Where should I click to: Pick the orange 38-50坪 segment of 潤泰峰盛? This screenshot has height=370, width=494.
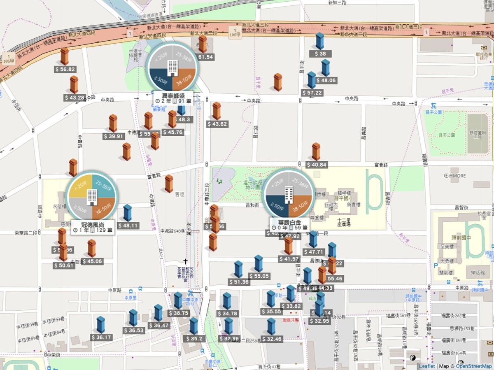(184, 79)
